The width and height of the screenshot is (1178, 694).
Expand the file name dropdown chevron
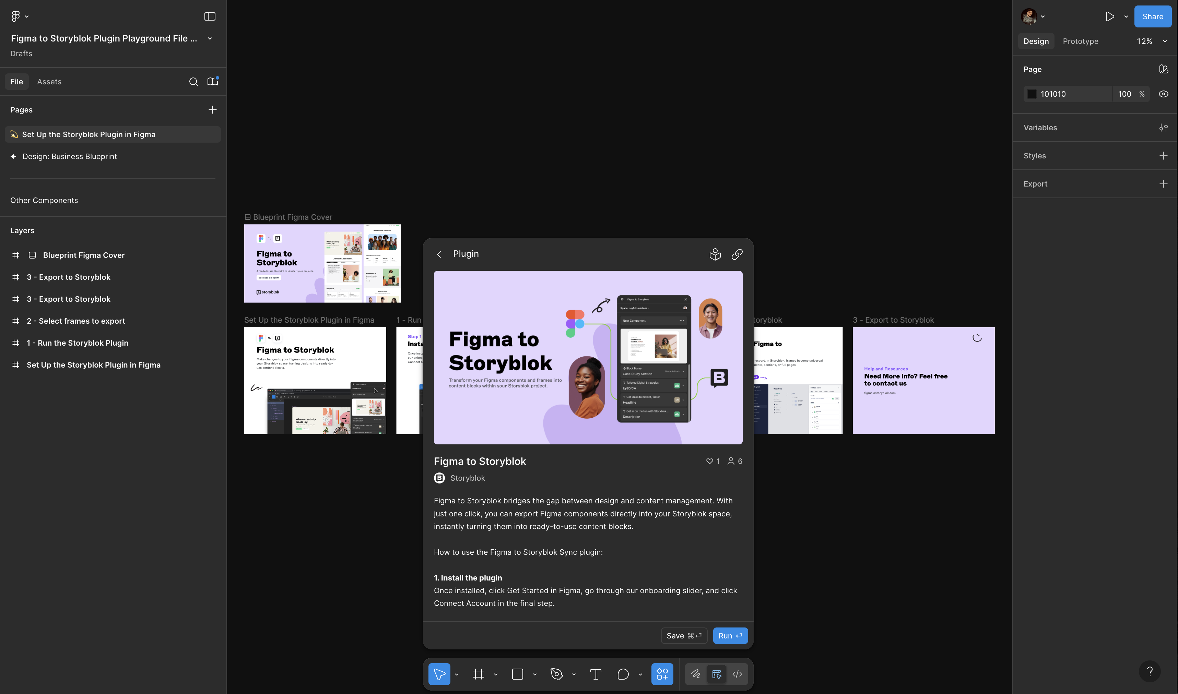pos(210,38)
